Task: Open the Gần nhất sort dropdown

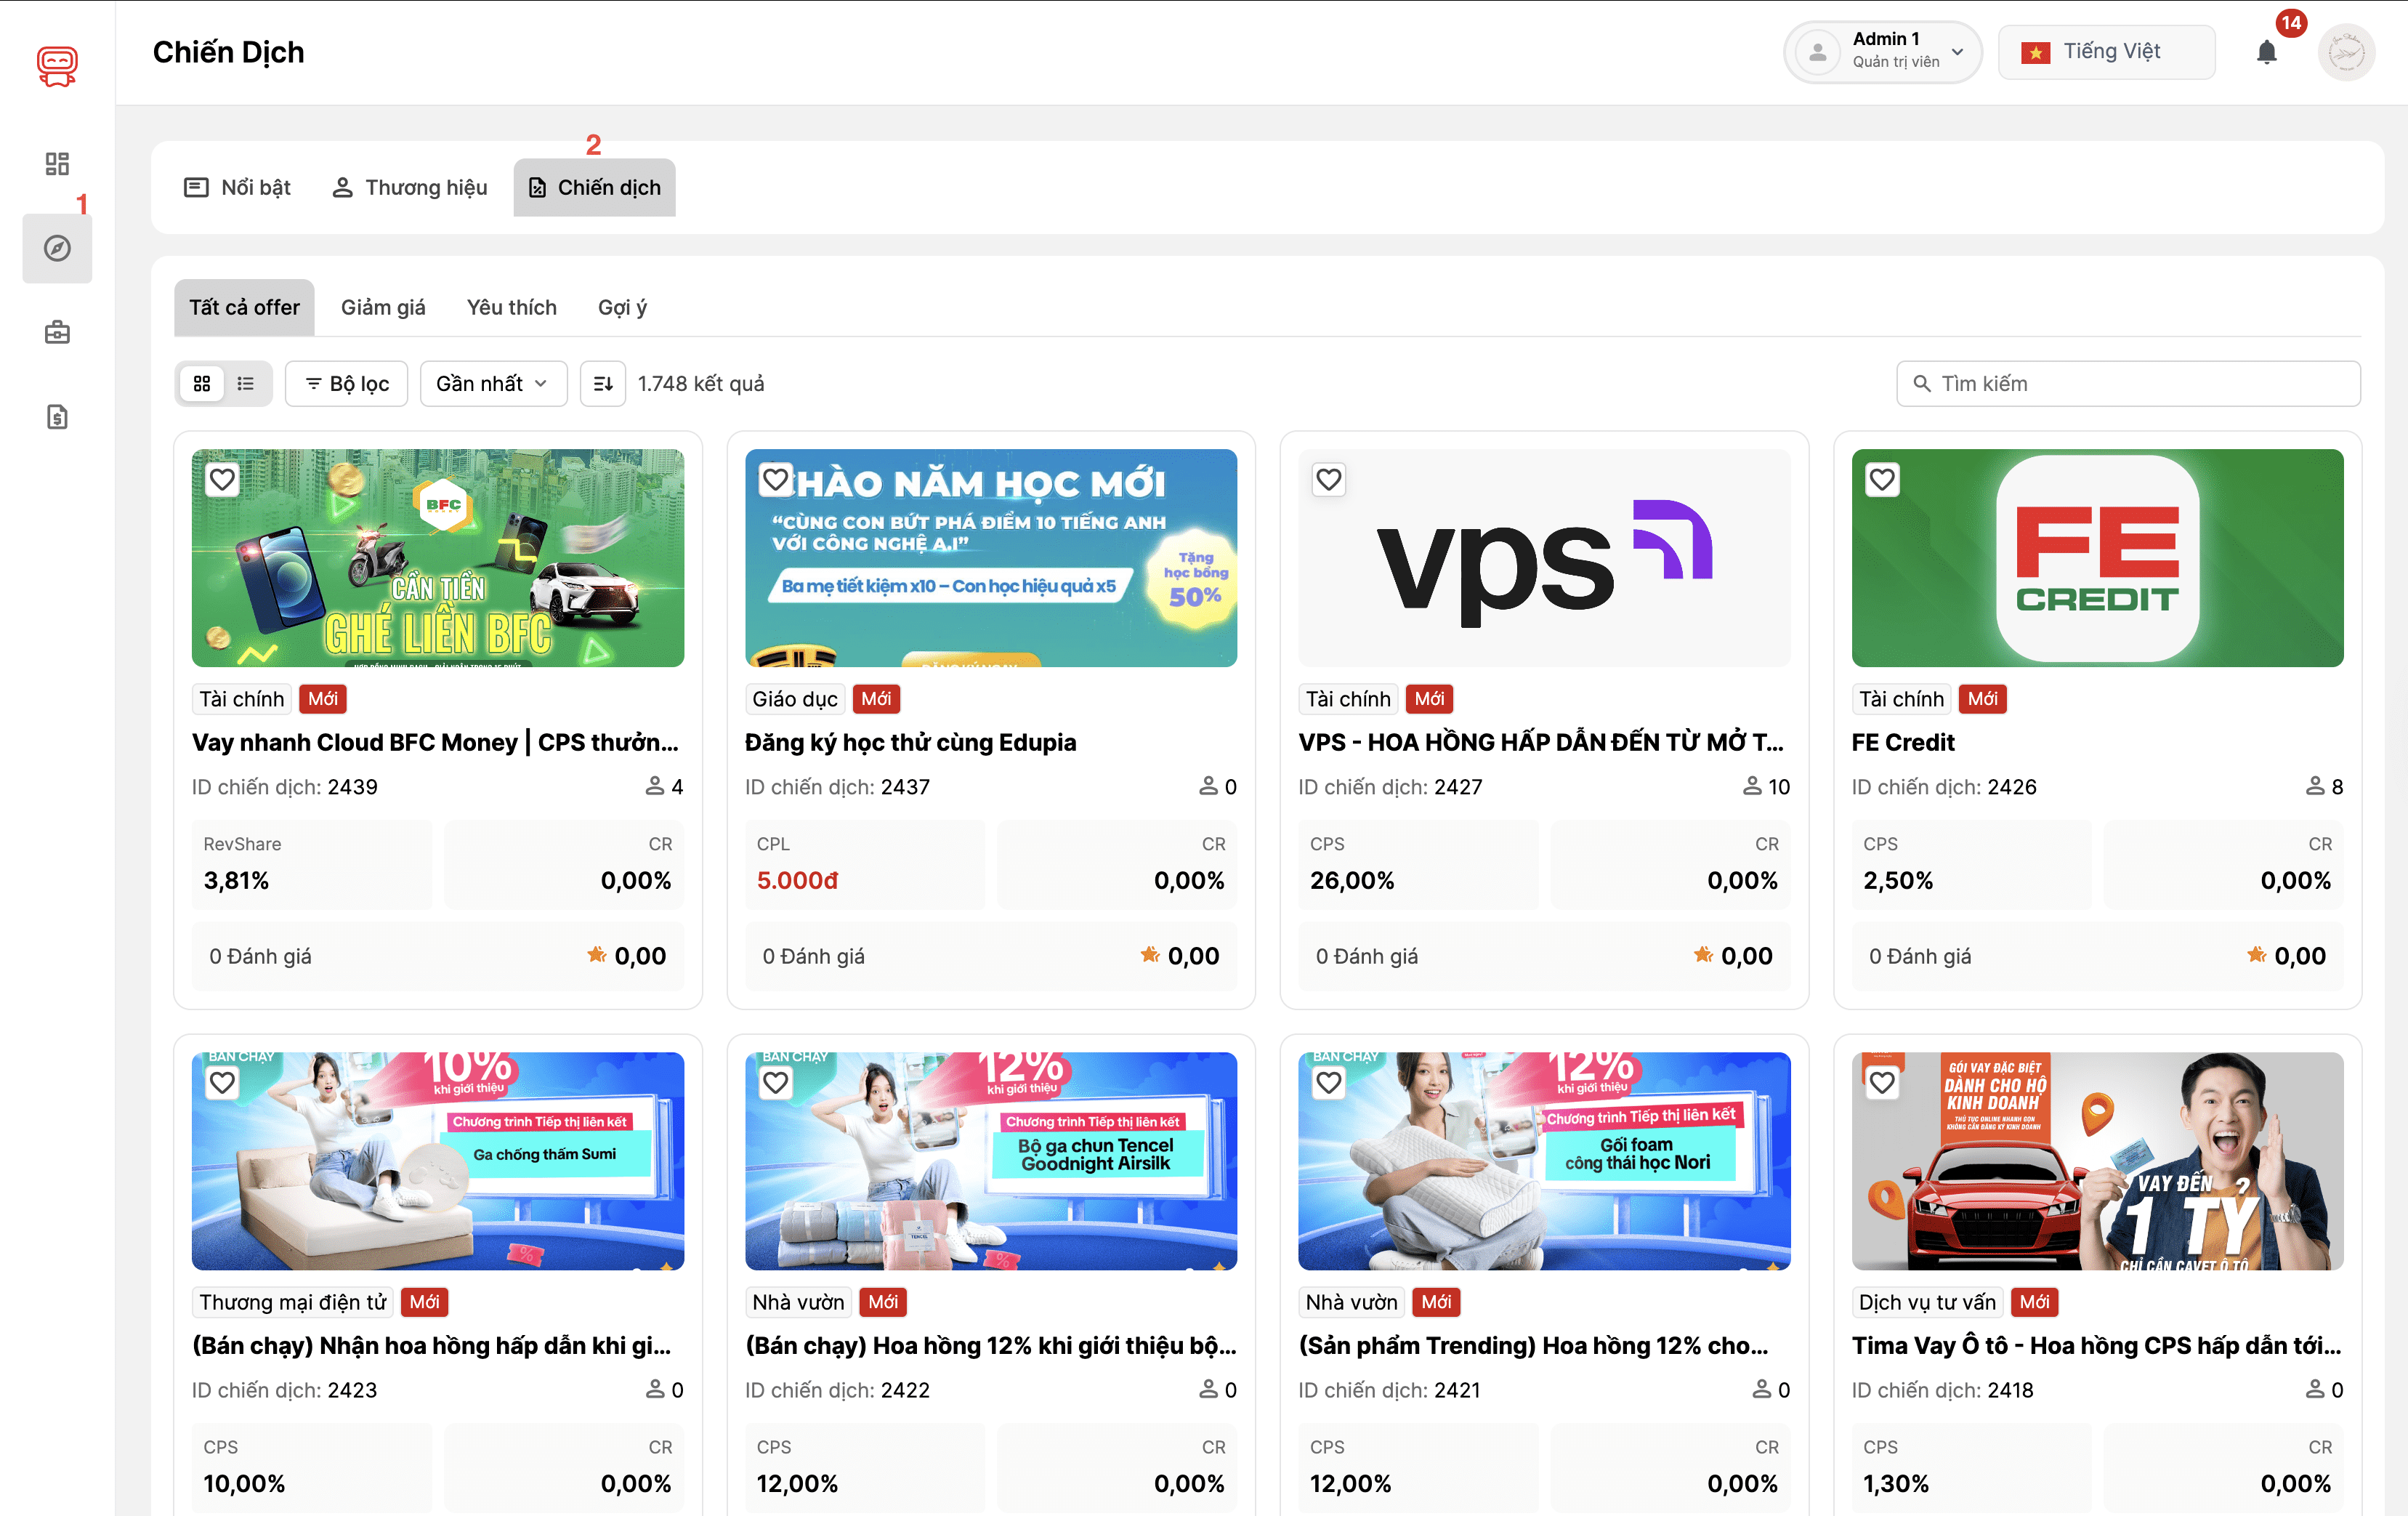Action: coord(493,383)
